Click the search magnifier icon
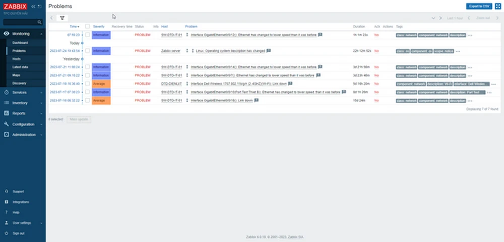The width and height of the screenshot is (504, 242). click(40, 23)
